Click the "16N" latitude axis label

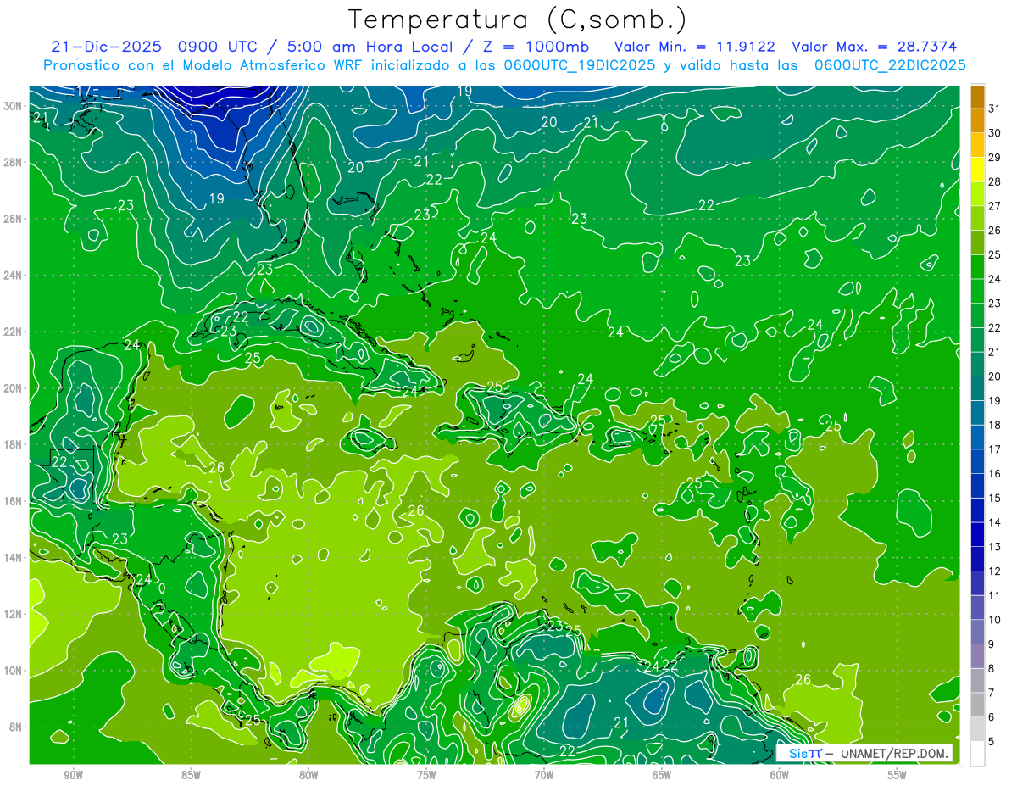coord(14,501)
